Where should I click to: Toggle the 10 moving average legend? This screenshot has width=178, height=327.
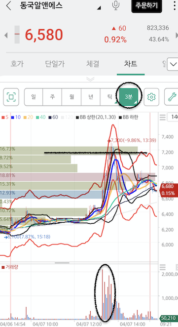(x=16, y=117)
